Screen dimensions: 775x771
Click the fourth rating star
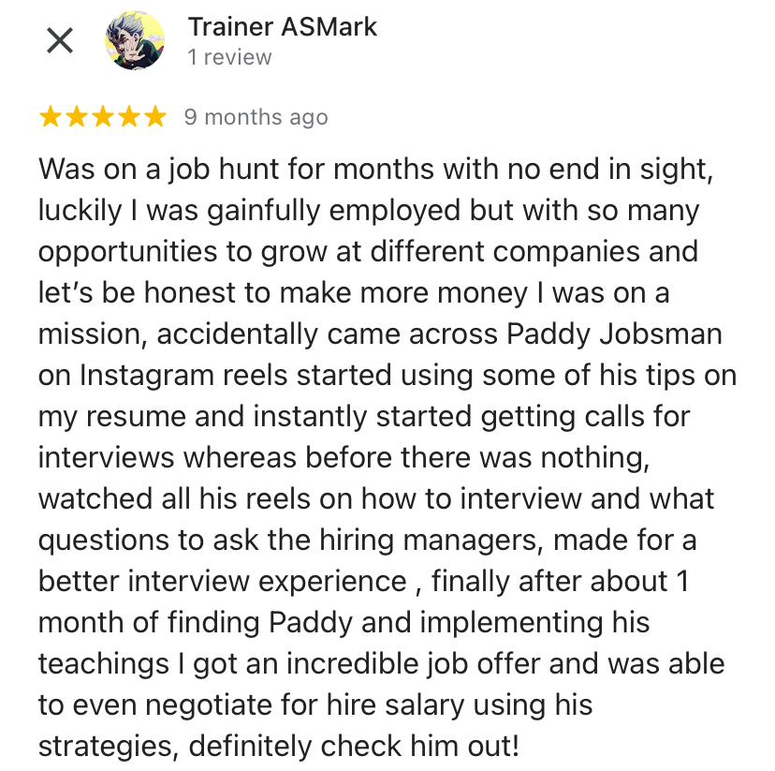tap(128, 117)
